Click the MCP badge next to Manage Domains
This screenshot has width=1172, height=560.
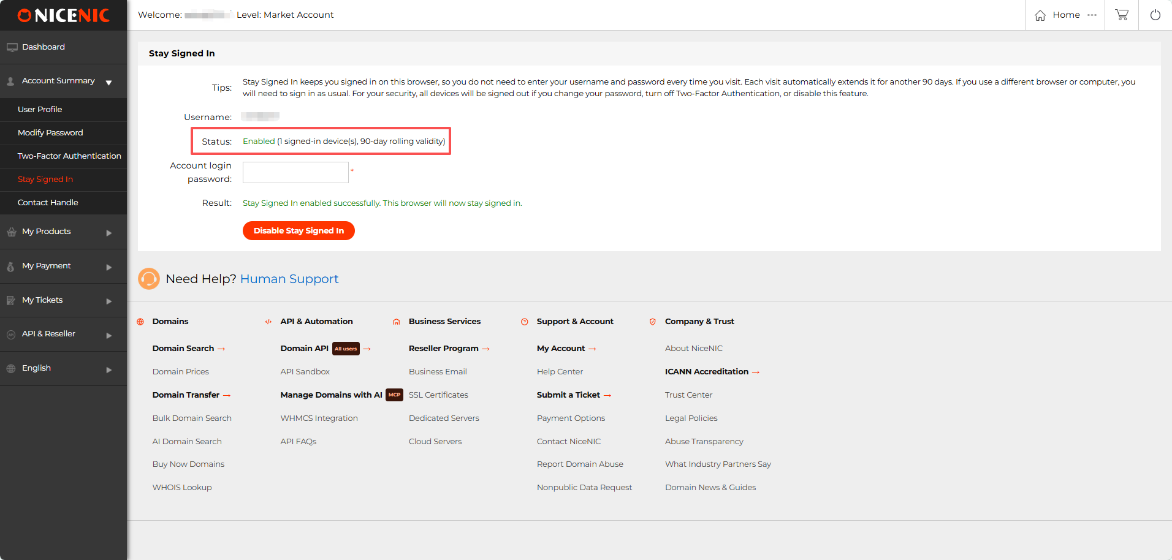394,395
